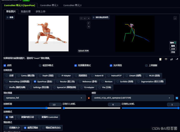Refresh the model list with the blue icon
Viewport: 180px width, 132px height.
click(x=177, y=98)
